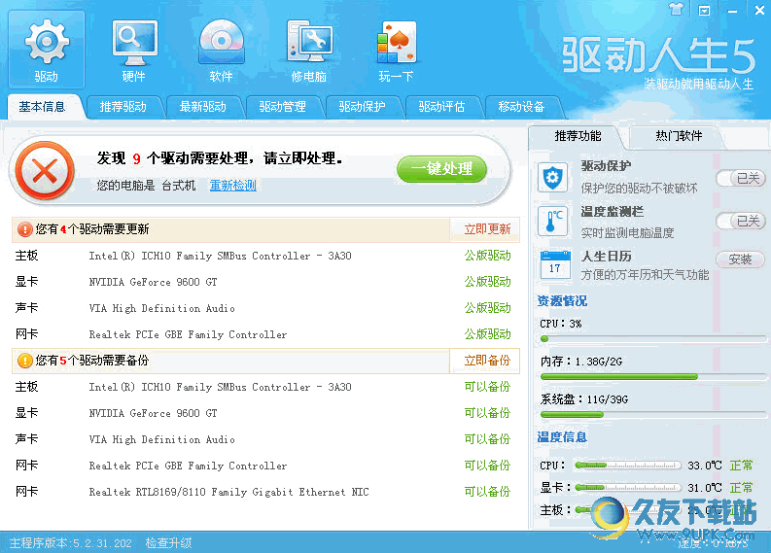Viewport: 771px width, 553px height.
Task: Switch to the 驱动评估 tab
Action: [x=441, y=107]
